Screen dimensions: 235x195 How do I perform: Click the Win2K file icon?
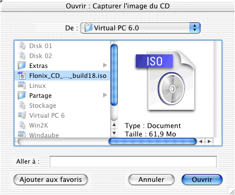click(x=22, y=125)
